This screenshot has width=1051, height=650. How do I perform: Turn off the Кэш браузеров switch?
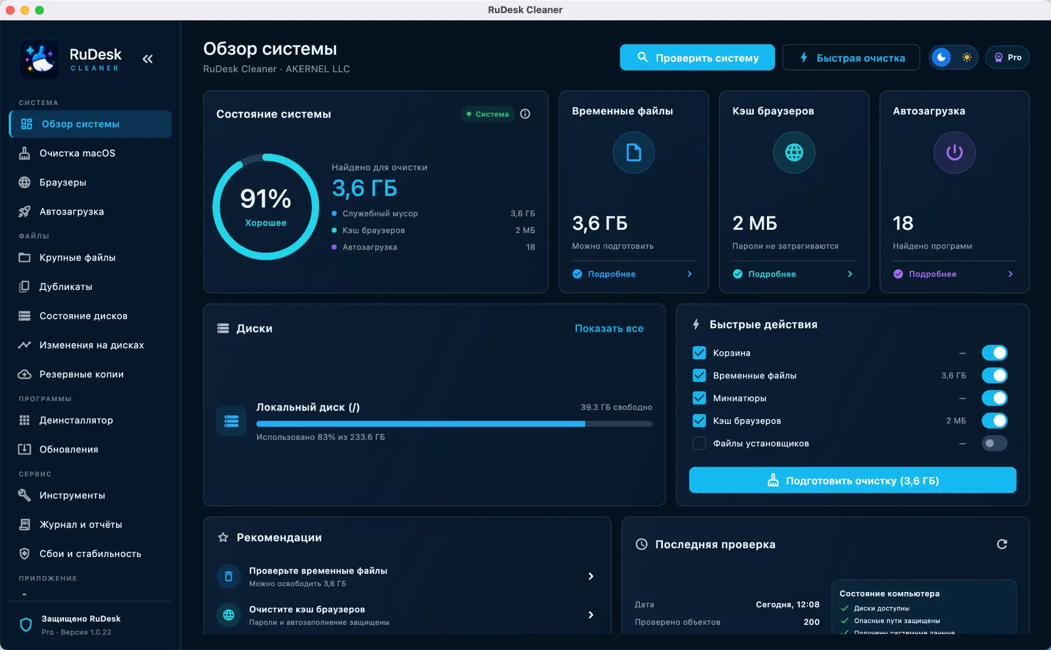click(994, 421)
